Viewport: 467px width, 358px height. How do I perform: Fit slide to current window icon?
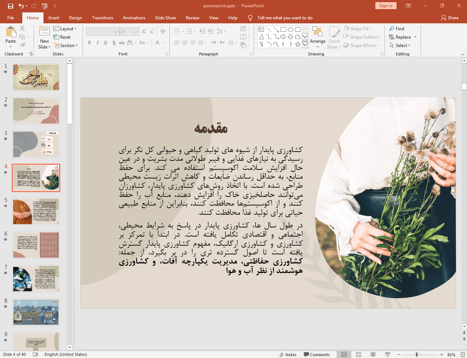tap(463, 354)
